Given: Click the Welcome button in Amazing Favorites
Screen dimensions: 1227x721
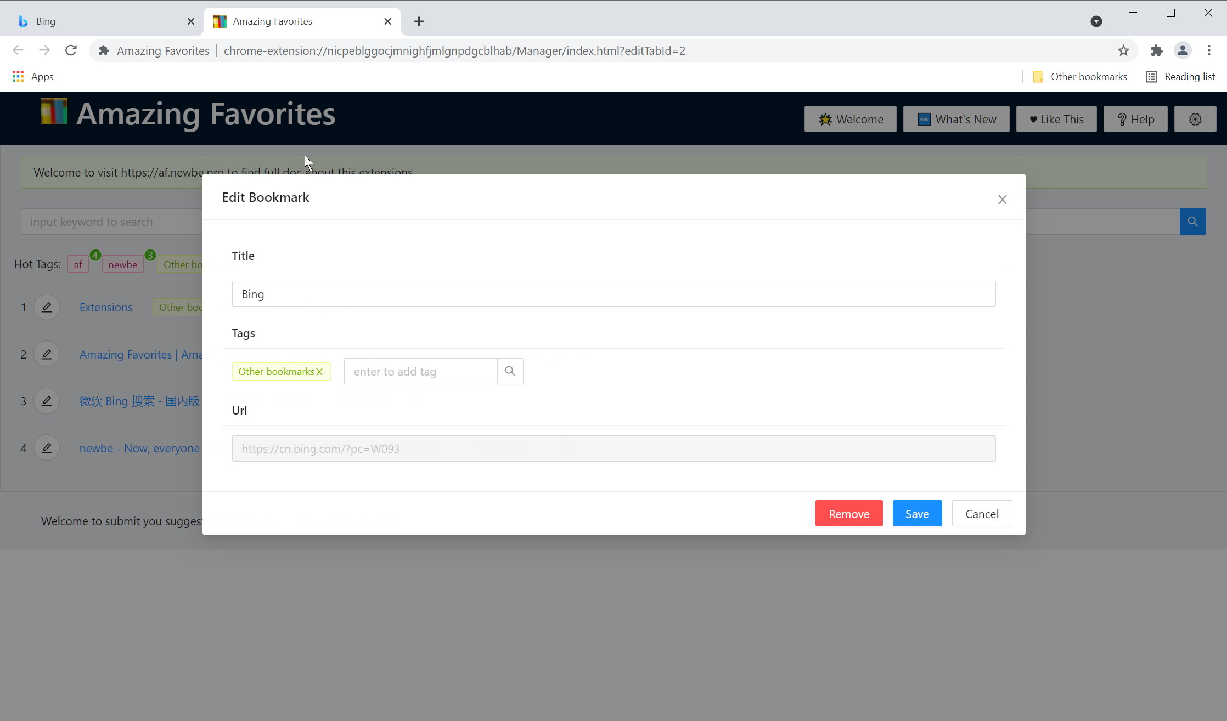Looking at the screenshot, I should click(x=850, y=118).
